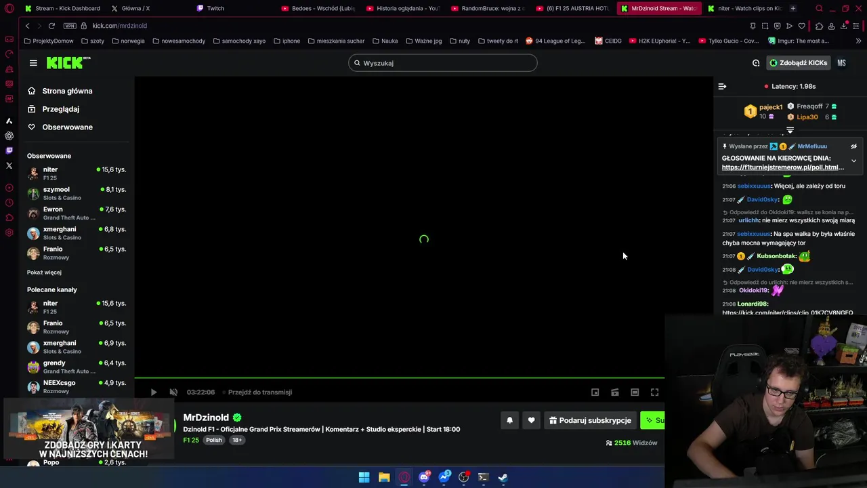Open Windows Start menu

pyautogui.click(x=364, y=477)
